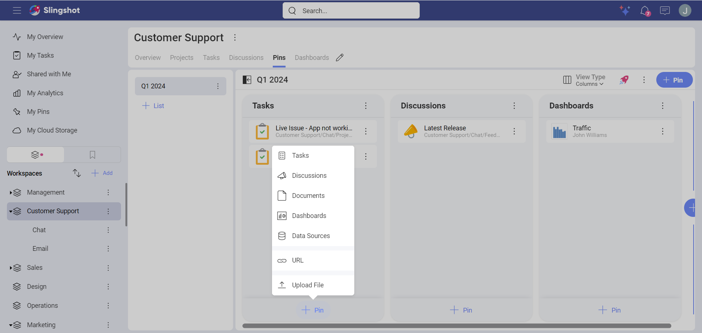The width and height of the screenshot is (702, 333).
Task: Click the blue Pin button at top right
Action: coord(674,80)
